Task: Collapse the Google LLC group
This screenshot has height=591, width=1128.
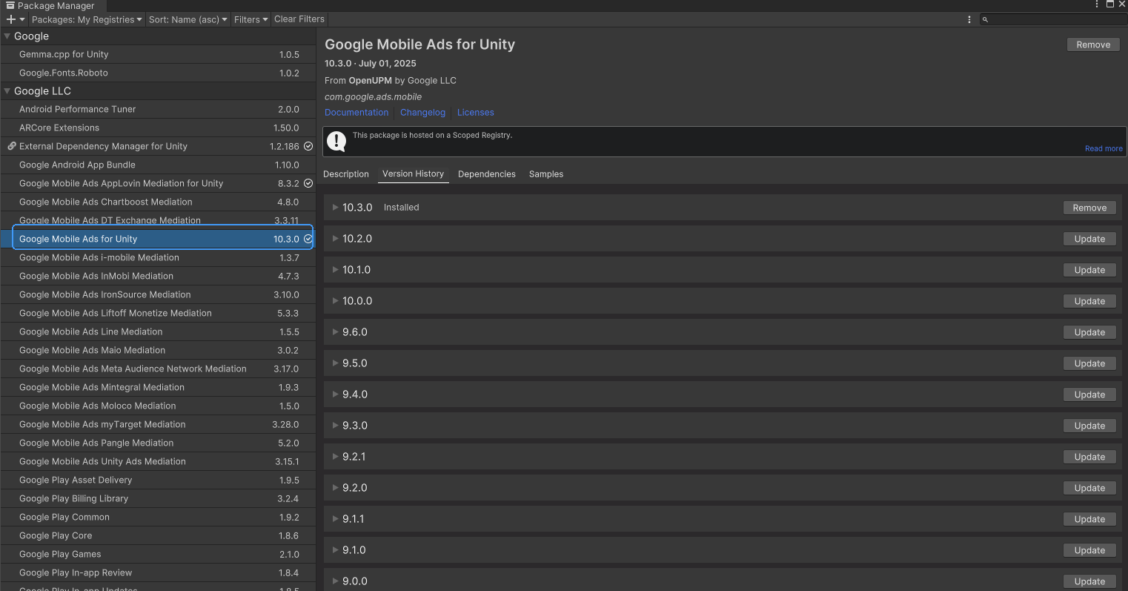Action: (x=7, y=90)
